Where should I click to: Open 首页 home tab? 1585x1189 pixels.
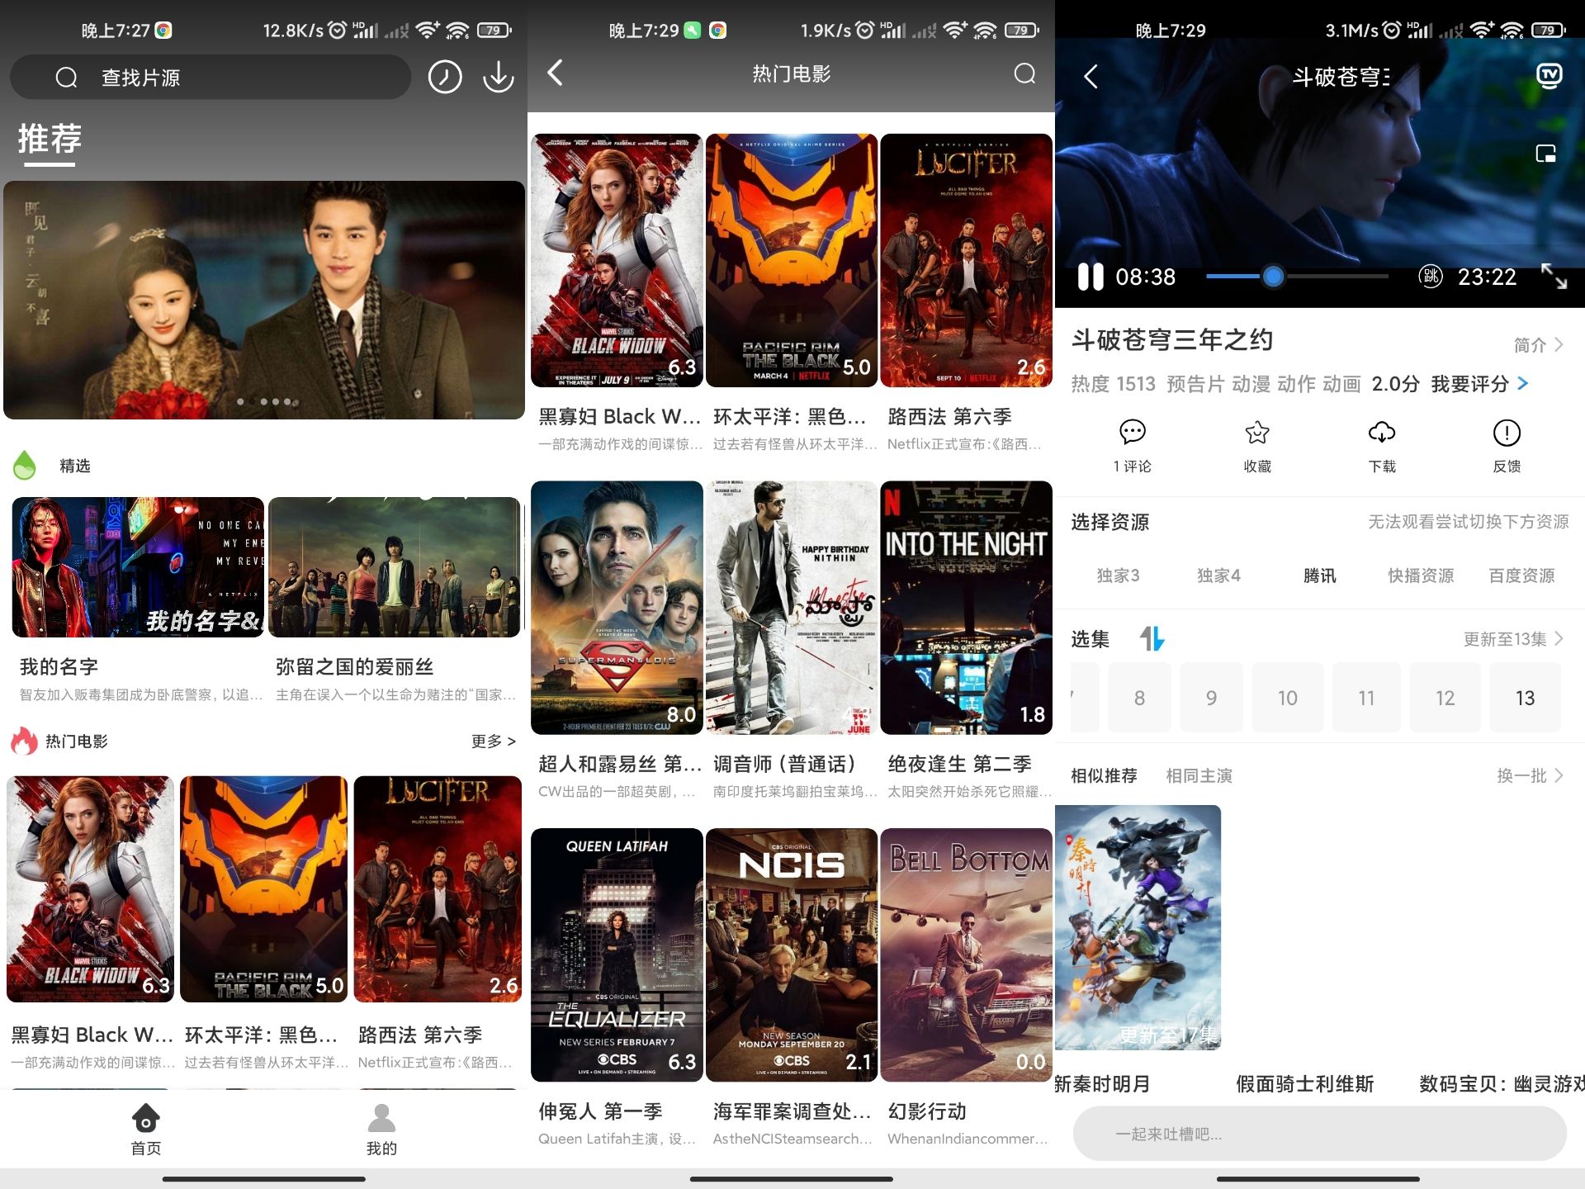tap(146, 1129)
